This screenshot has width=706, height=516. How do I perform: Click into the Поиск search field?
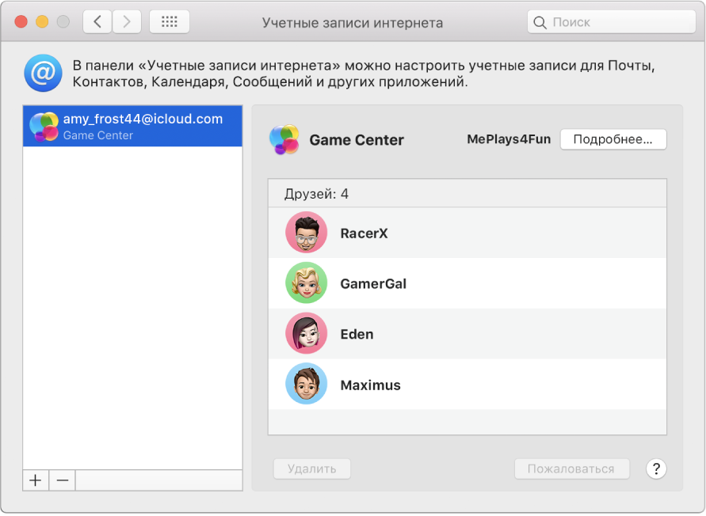click(612, 22)
